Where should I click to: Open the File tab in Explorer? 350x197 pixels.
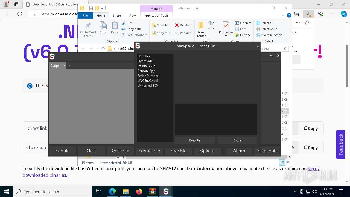tap(85, 16)
